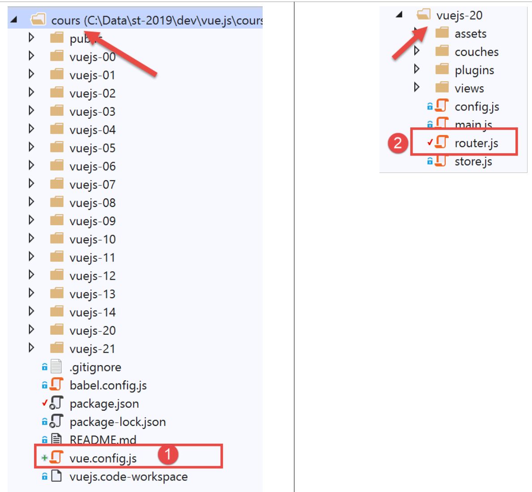Click the router.js file icon
This screenshot has width=532, height=492.
point(442,143)
